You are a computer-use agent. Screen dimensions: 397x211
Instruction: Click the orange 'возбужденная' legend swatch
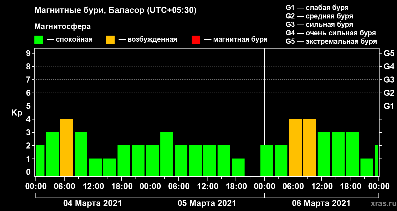pyautogui.click(x=110, y=40)
